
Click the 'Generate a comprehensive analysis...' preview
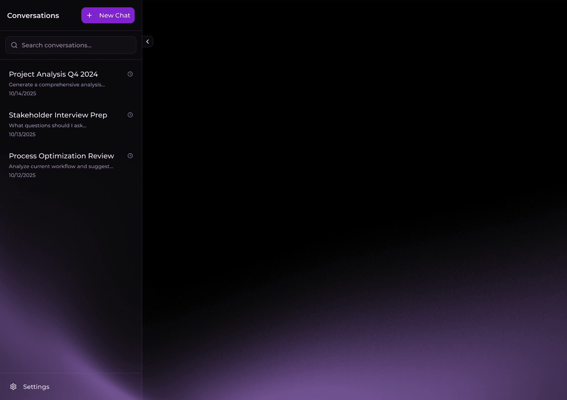click(x=57, y=85)
